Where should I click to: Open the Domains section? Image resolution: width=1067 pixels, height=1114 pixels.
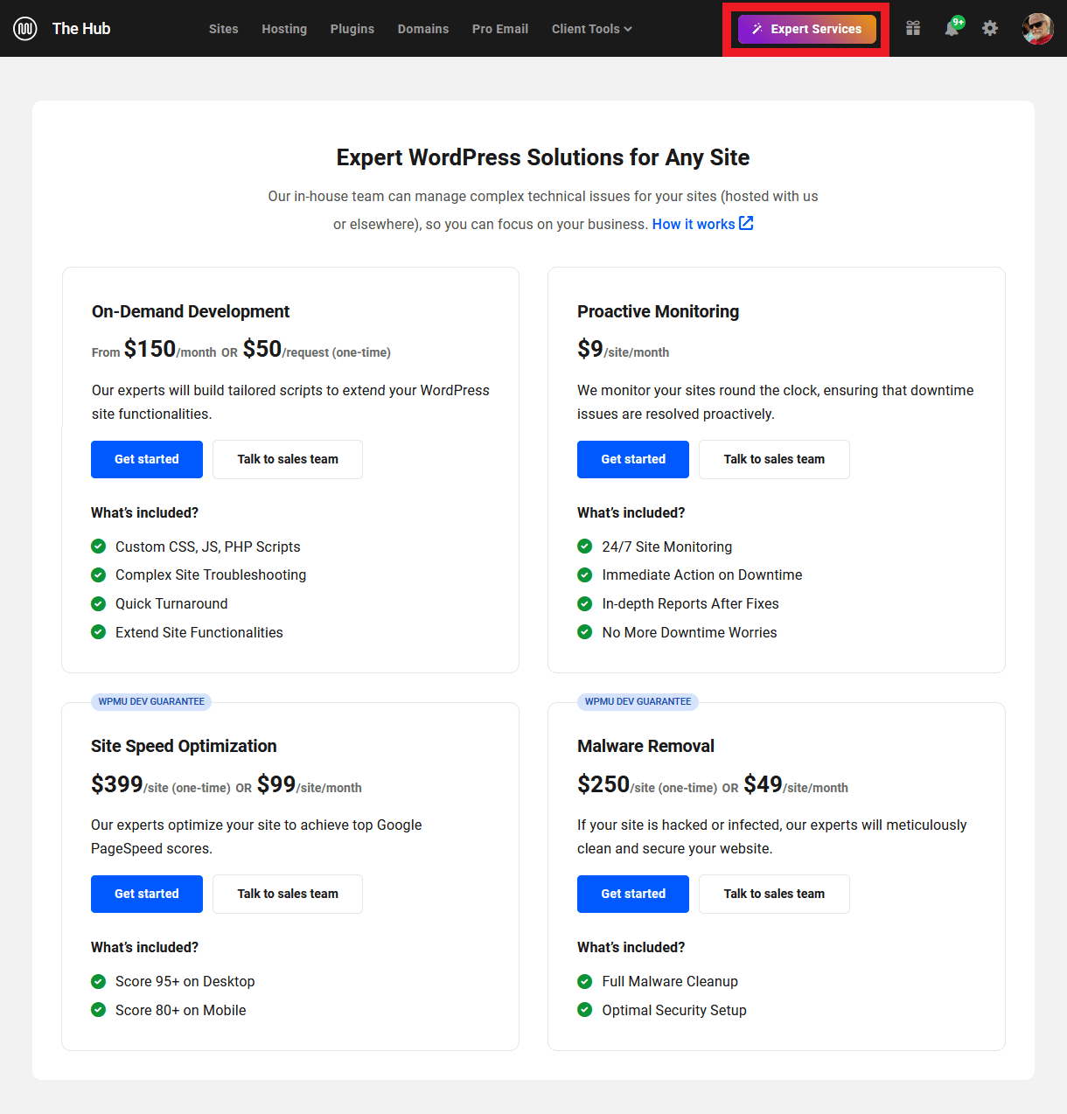coord(422,28)
